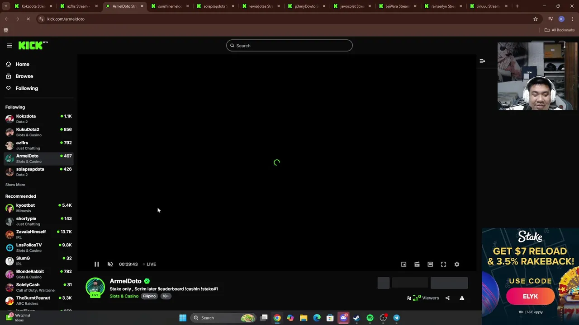Open shortypie recommended channel
The height and width of the screenshot is (325, 579).
click(38, 221)
